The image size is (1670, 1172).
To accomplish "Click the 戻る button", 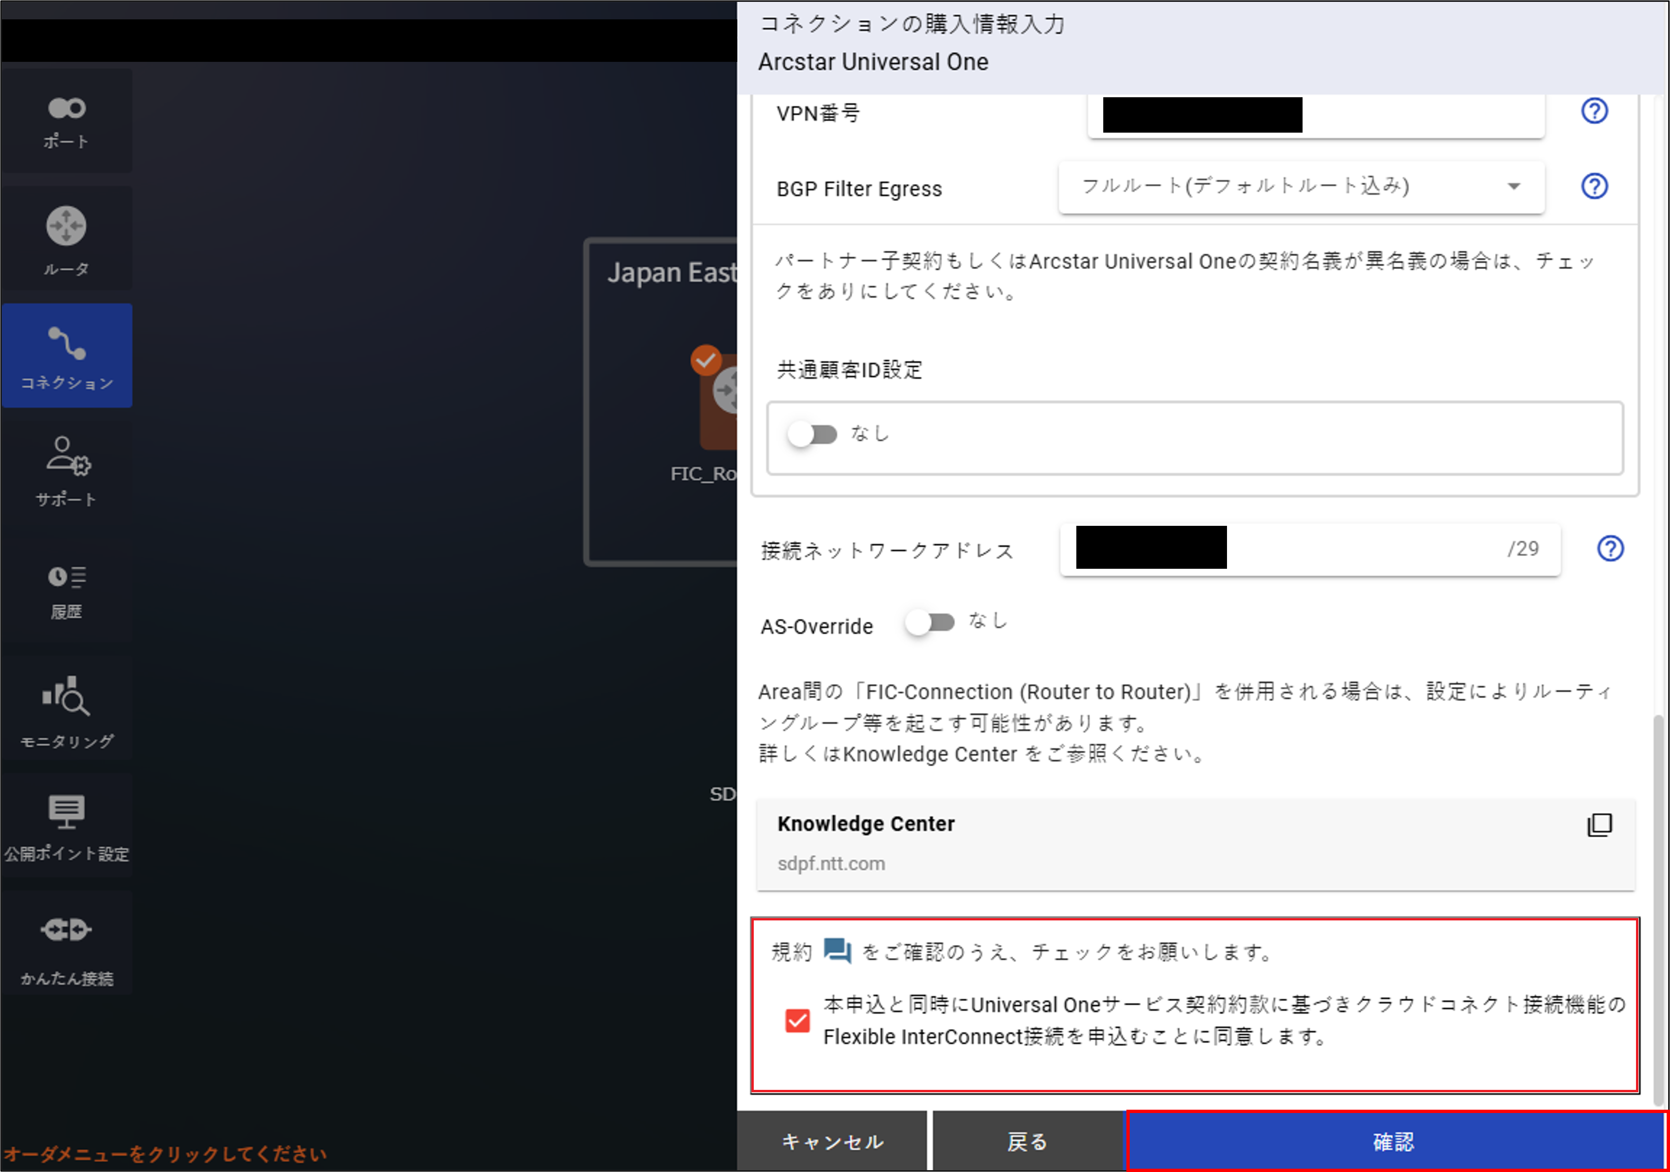I will point(1028,1141).
